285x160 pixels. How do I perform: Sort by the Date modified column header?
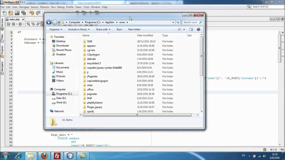[x=145, y=35]
